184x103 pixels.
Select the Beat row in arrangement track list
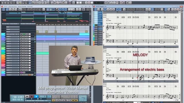tap(13, 27)
